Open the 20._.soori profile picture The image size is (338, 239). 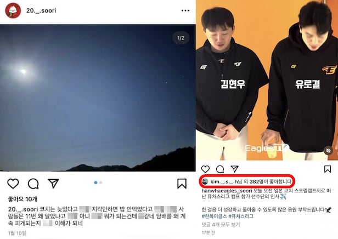(x=13, y=10)
